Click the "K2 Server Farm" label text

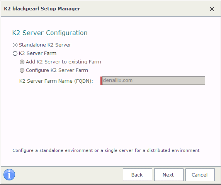point(37,53)
